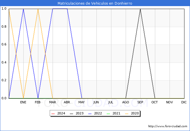
Task: Click the SEP month axis label
Action: point(140,102)
